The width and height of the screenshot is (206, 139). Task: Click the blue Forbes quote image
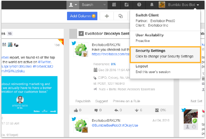(30, 95)
